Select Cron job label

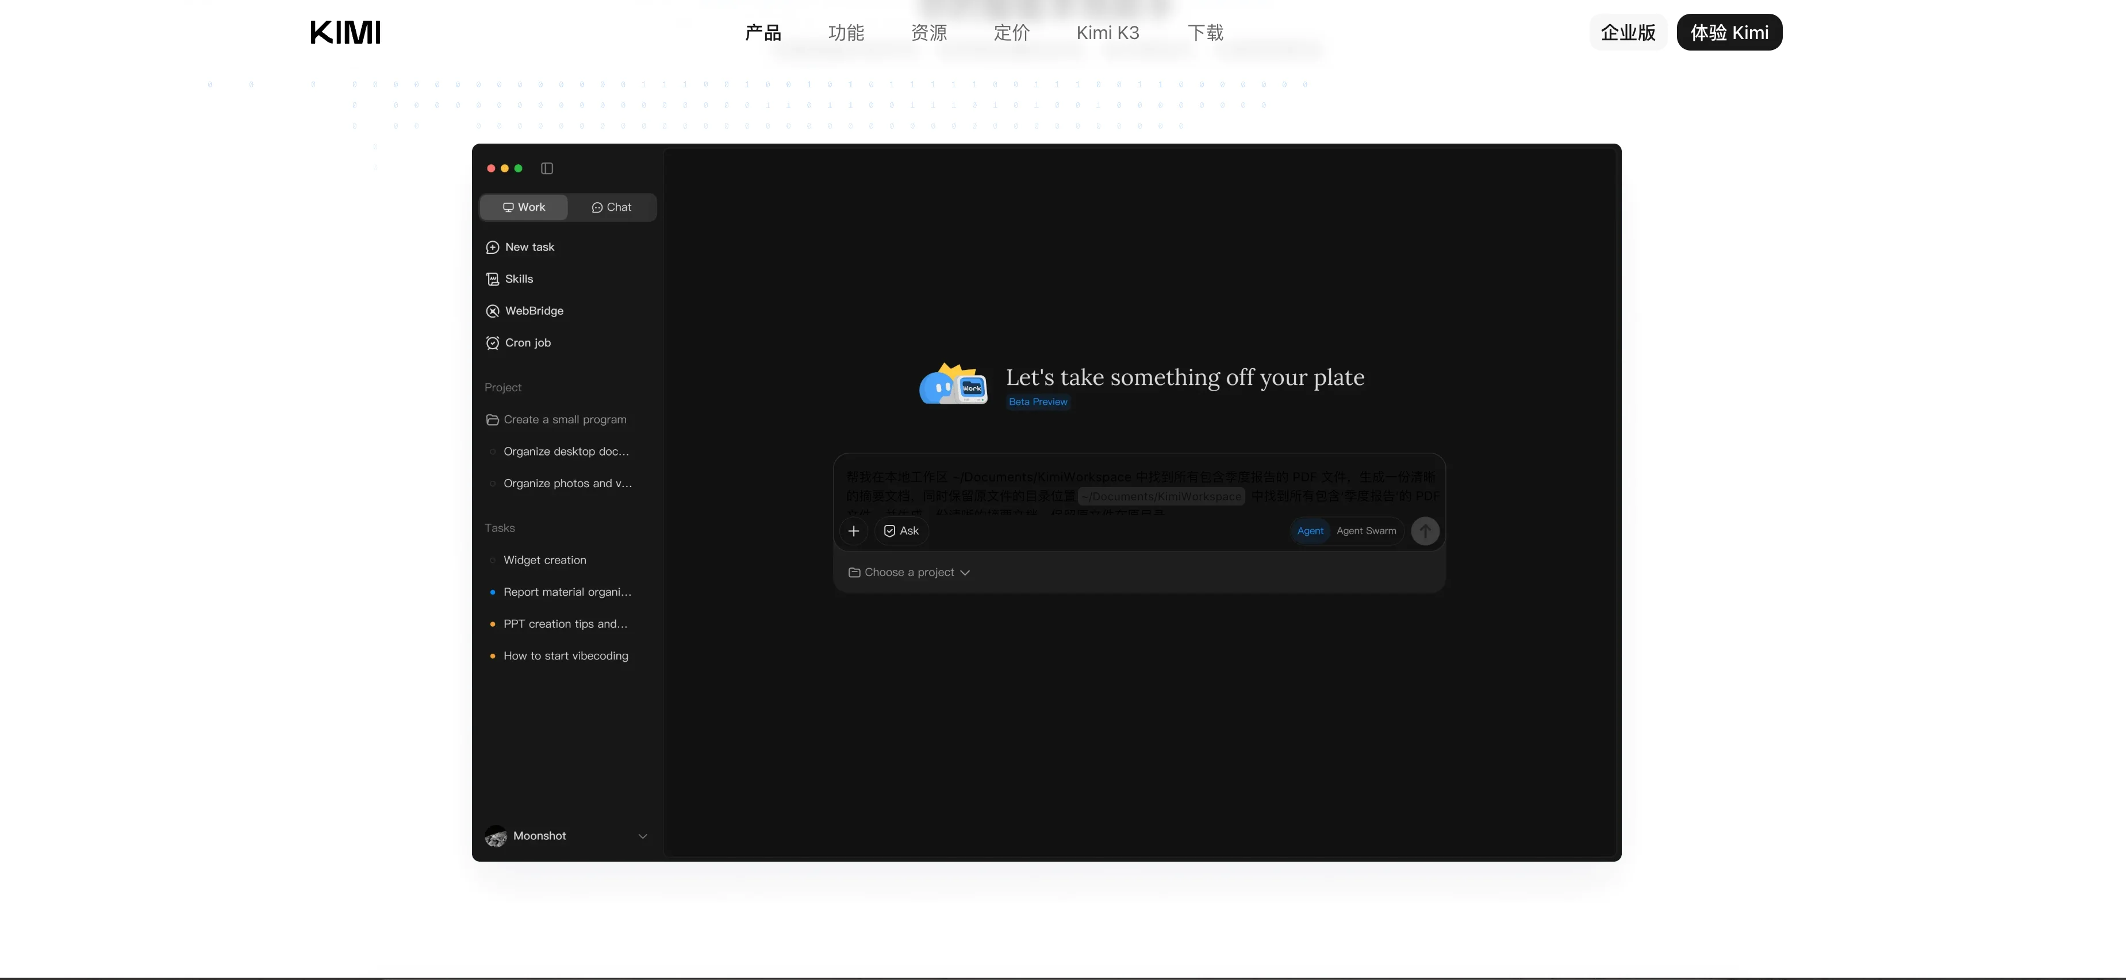pyautogui.click(x=528, y=343)
